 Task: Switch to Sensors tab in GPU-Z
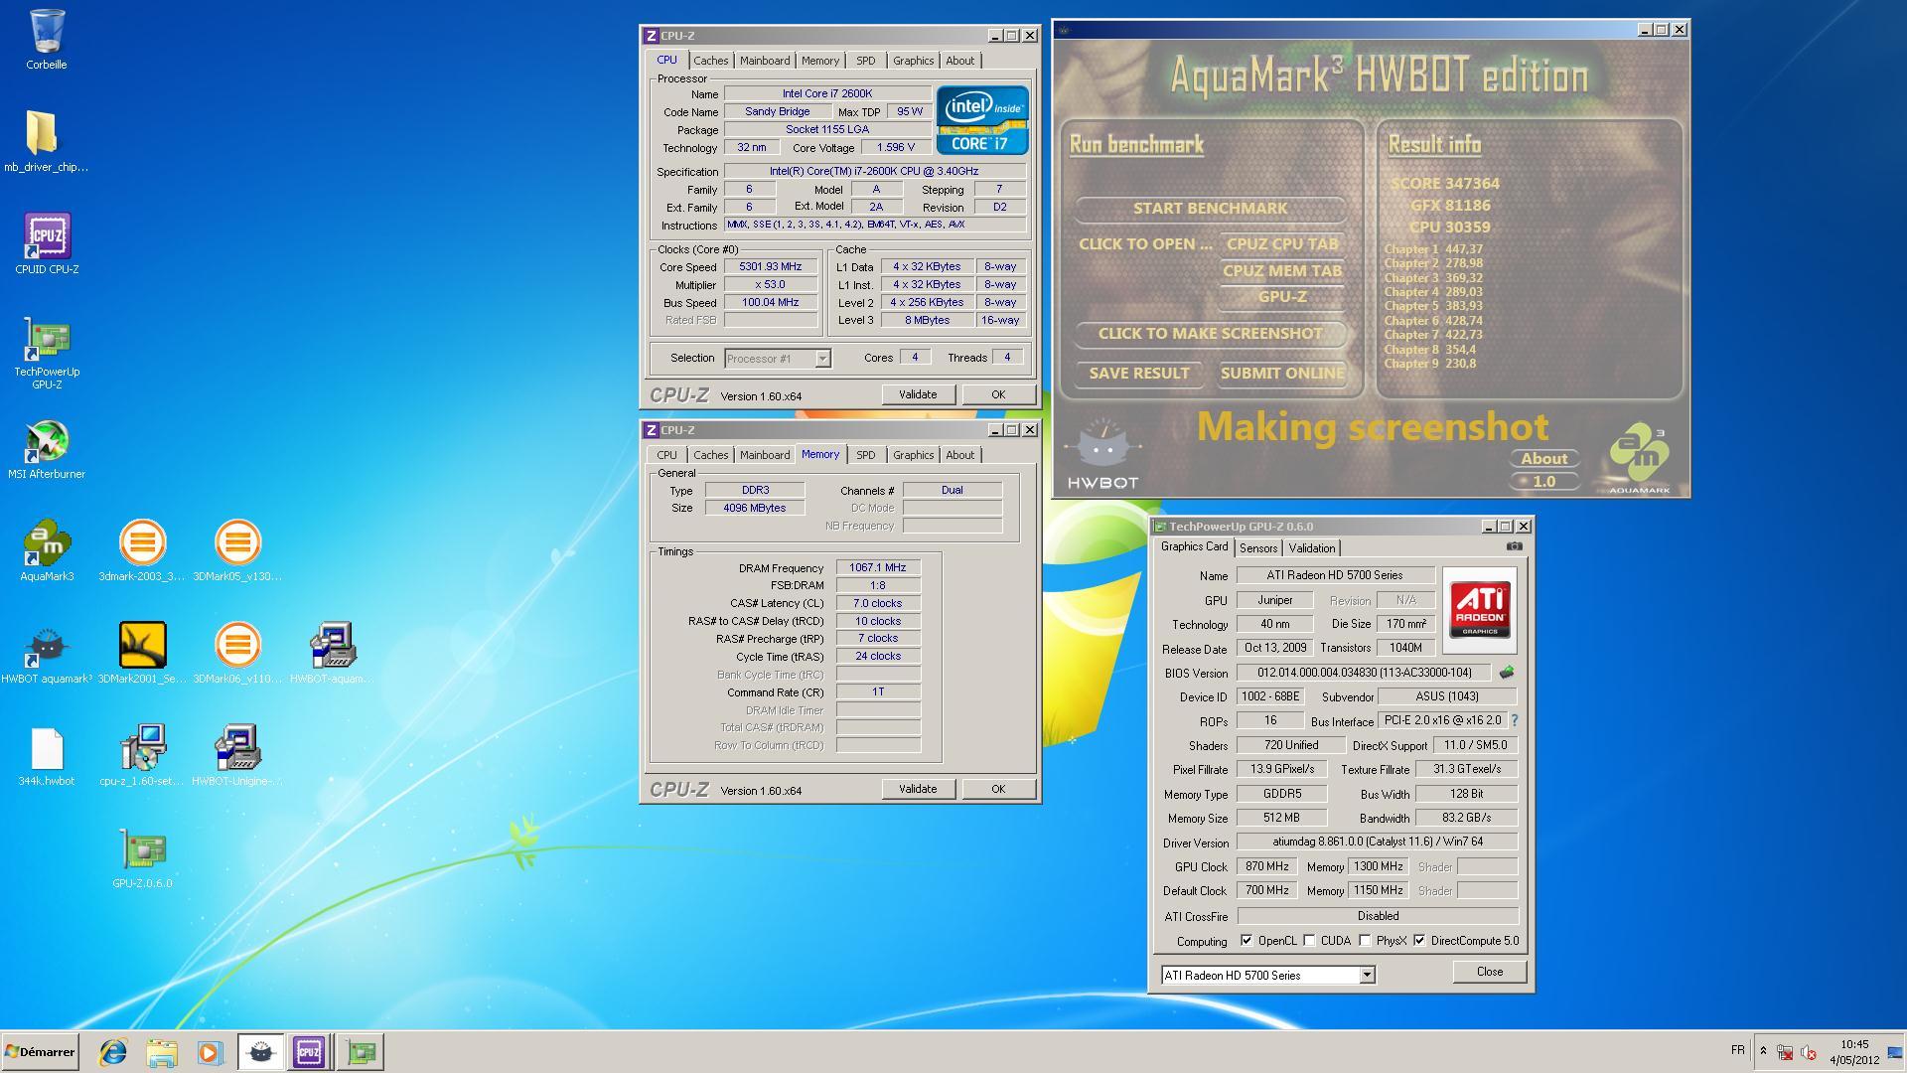point(1257,548)
